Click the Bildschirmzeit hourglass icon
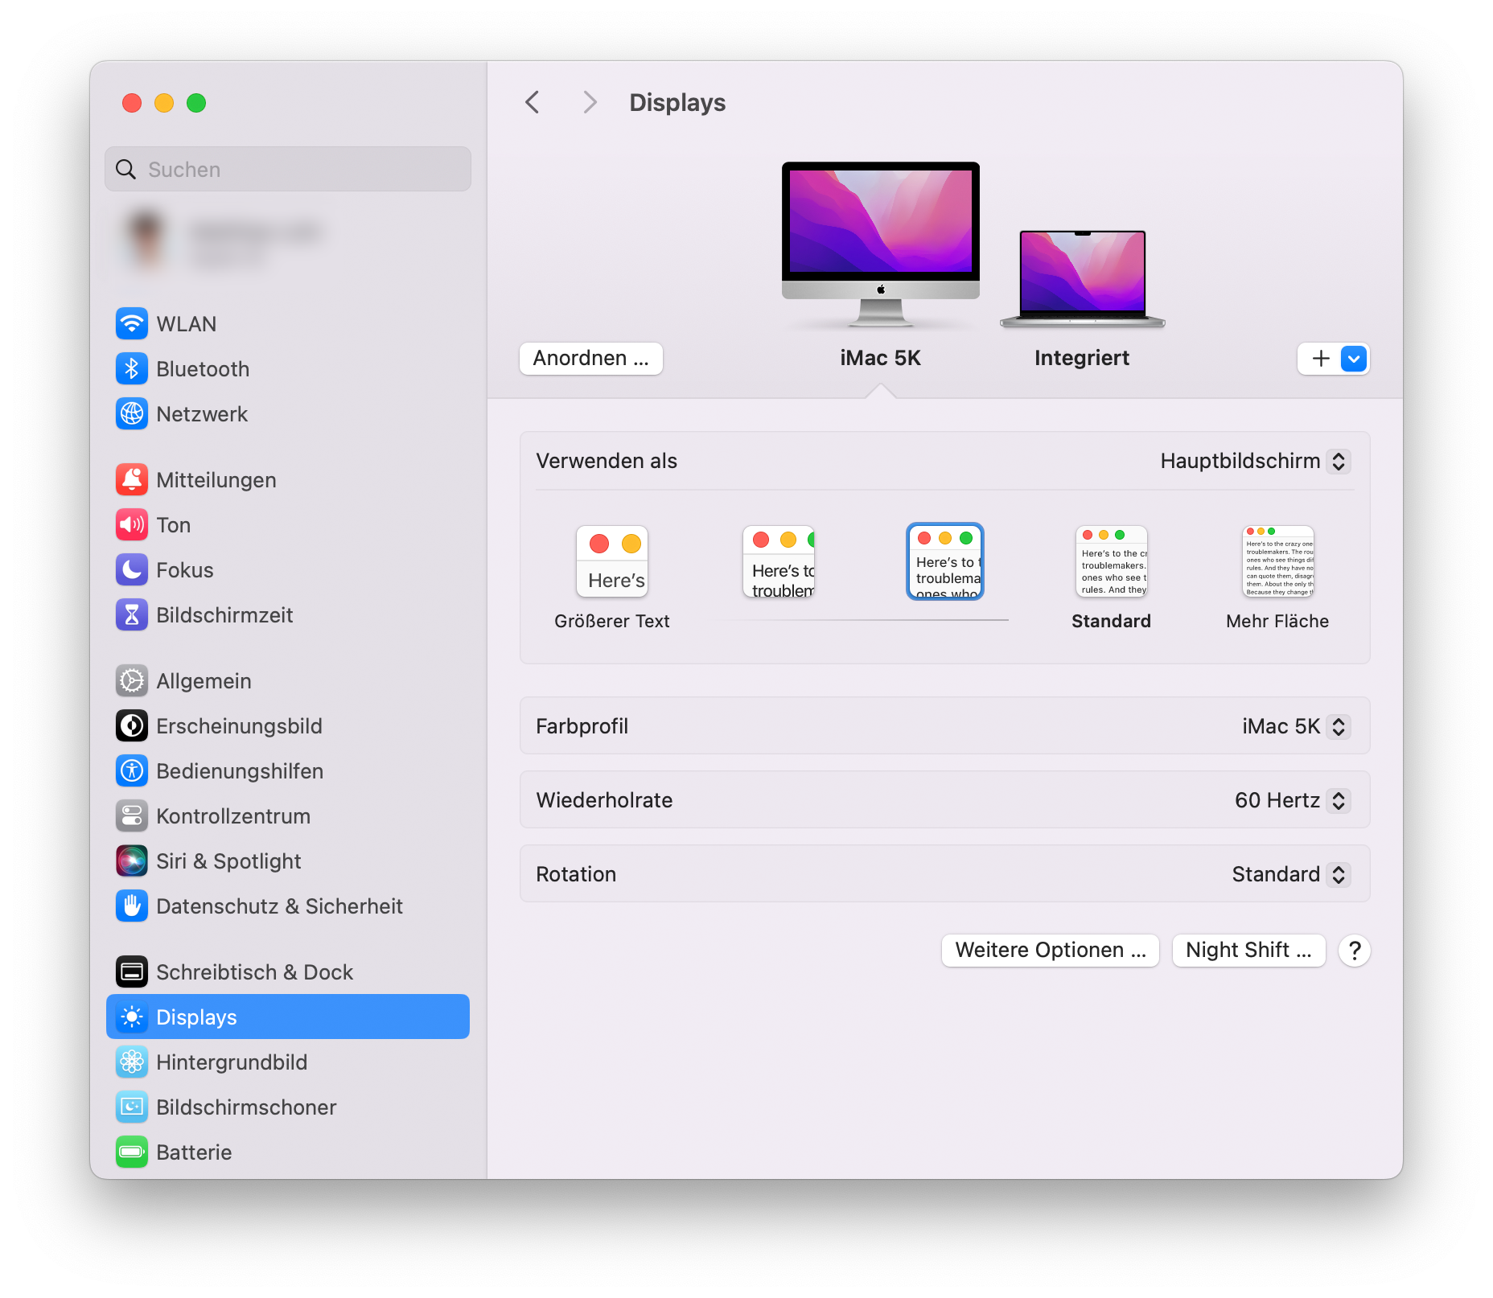The height and width of the screenshot is (1298, 1493). click(x=132, y=615)
